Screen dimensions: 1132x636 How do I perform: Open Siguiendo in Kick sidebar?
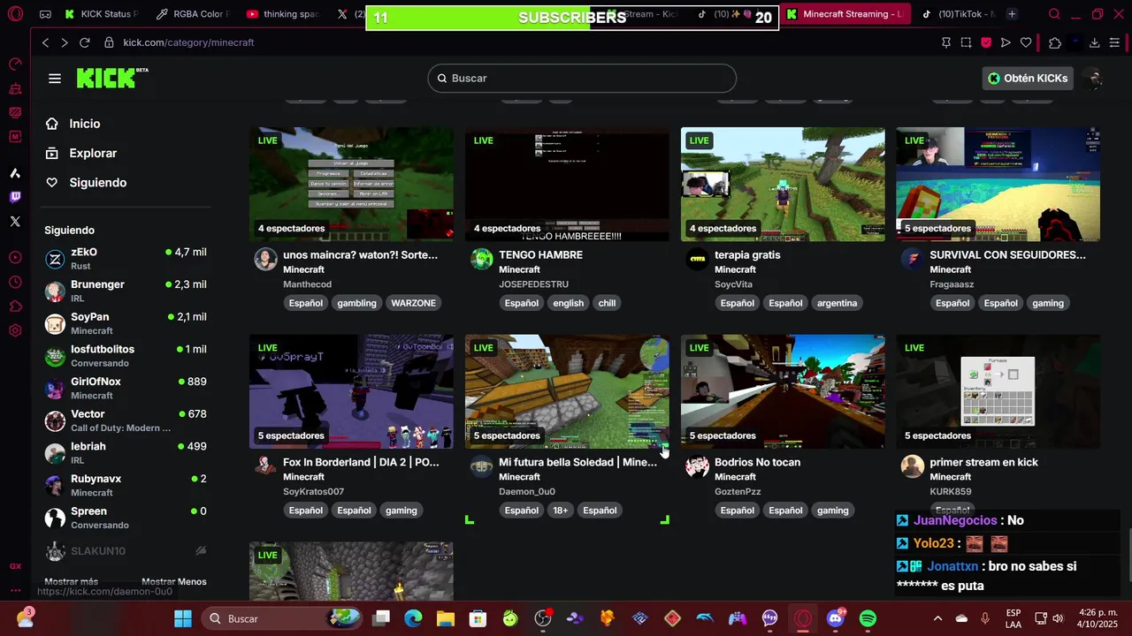click(x=98, y=182)
